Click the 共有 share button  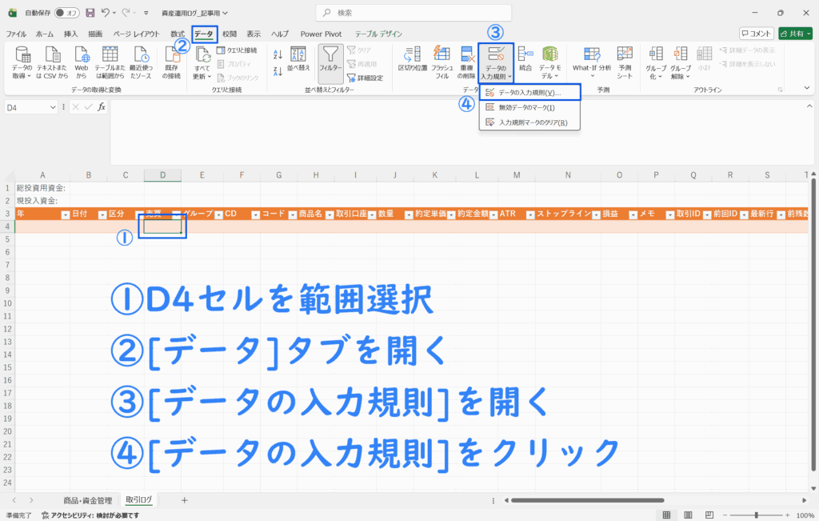click(x=796, y=34)
